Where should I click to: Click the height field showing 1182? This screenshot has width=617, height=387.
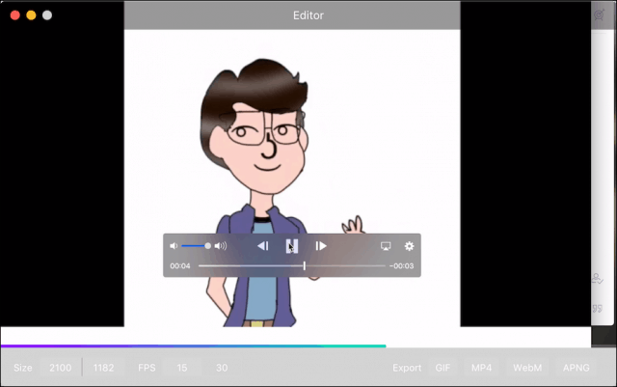pyautogui.click(x=103, y=368)
